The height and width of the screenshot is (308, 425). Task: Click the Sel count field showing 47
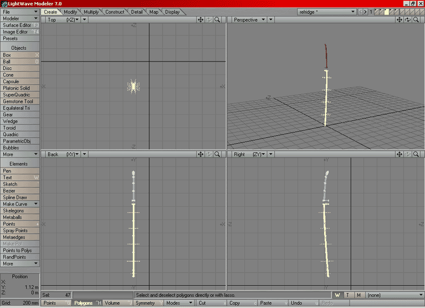(56, 295)
